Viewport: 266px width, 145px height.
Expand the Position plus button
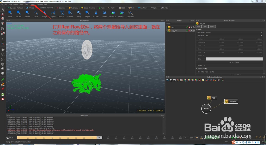coord(205,39)
